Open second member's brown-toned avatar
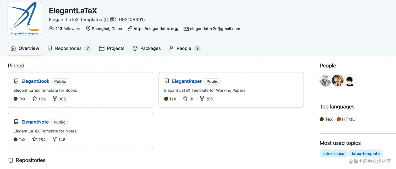396x169 pixels. pyautogui.click(x=338, y=81)
